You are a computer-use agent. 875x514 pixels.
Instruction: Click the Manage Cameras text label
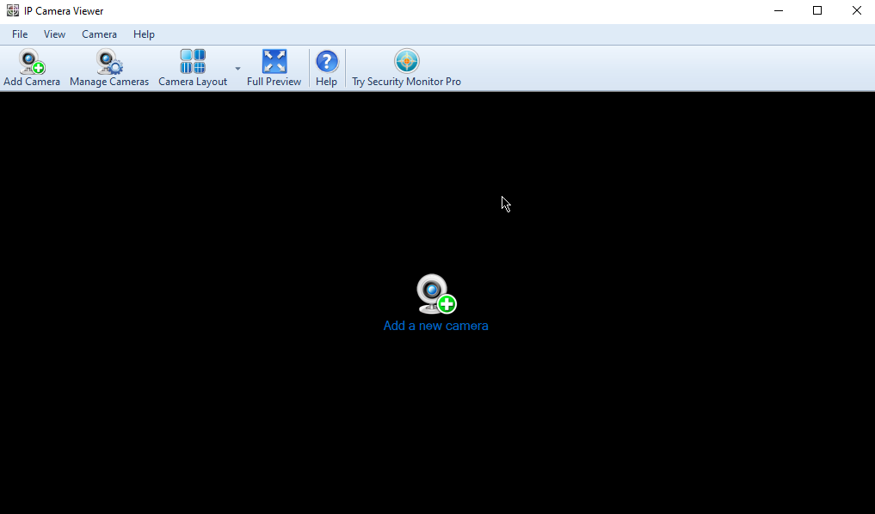[x=108, y=81]
